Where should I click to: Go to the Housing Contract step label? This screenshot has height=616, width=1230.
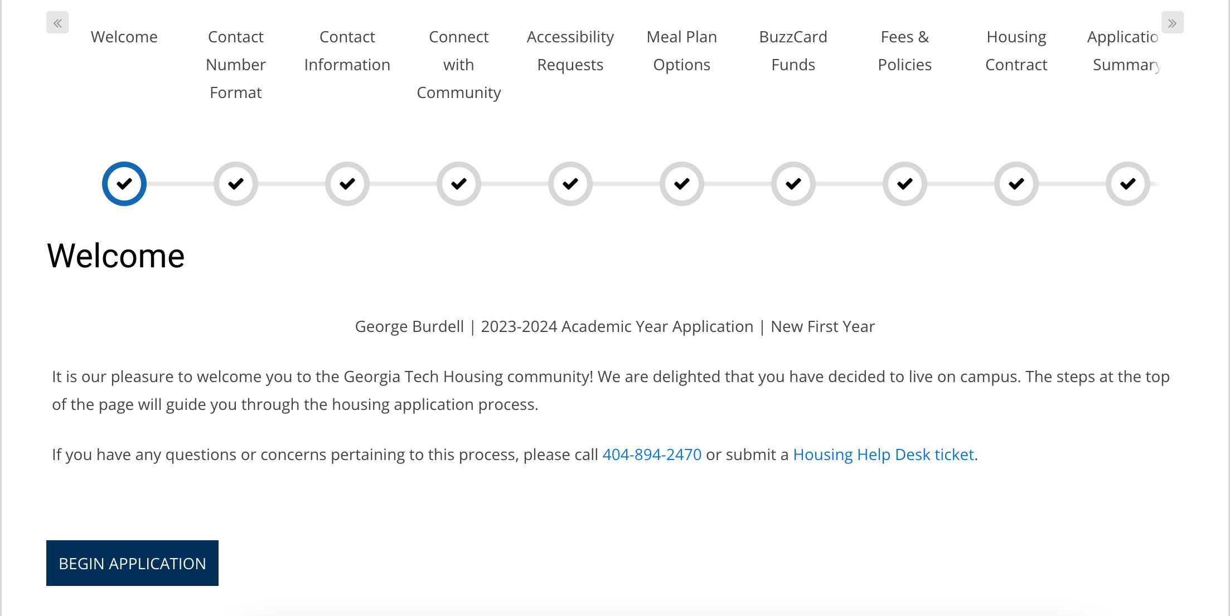tap(1016, 51)
